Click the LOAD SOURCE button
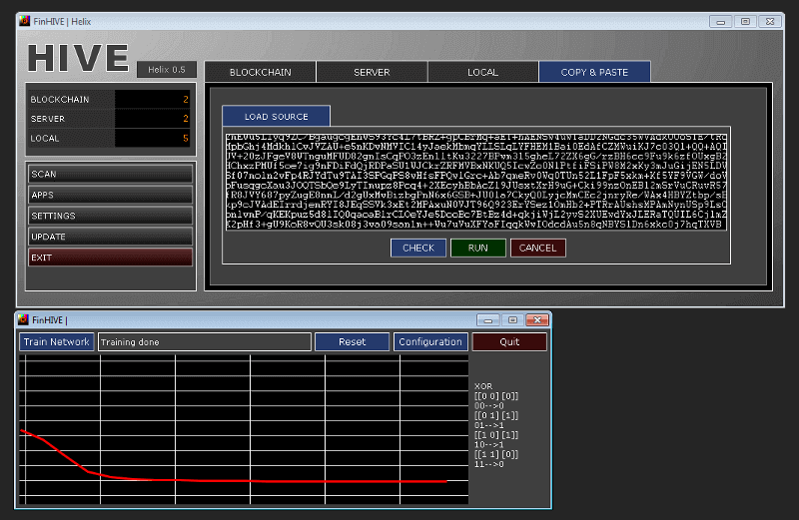 click(x=277, y=116)
